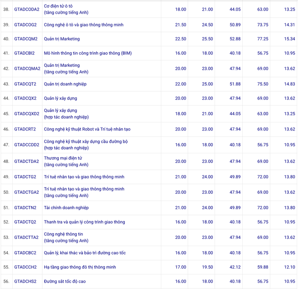Click score 17.00 in row 55

coord(181,267)
